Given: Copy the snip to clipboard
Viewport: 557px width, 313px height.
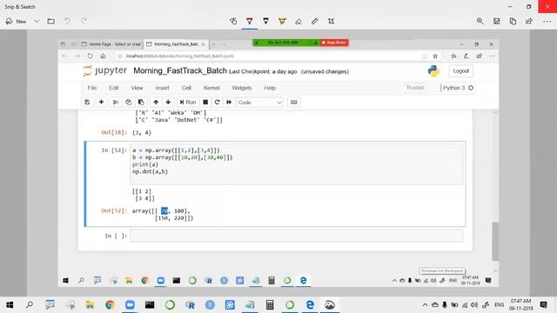Looking at the screenshot, I should [x=513, y=21].
